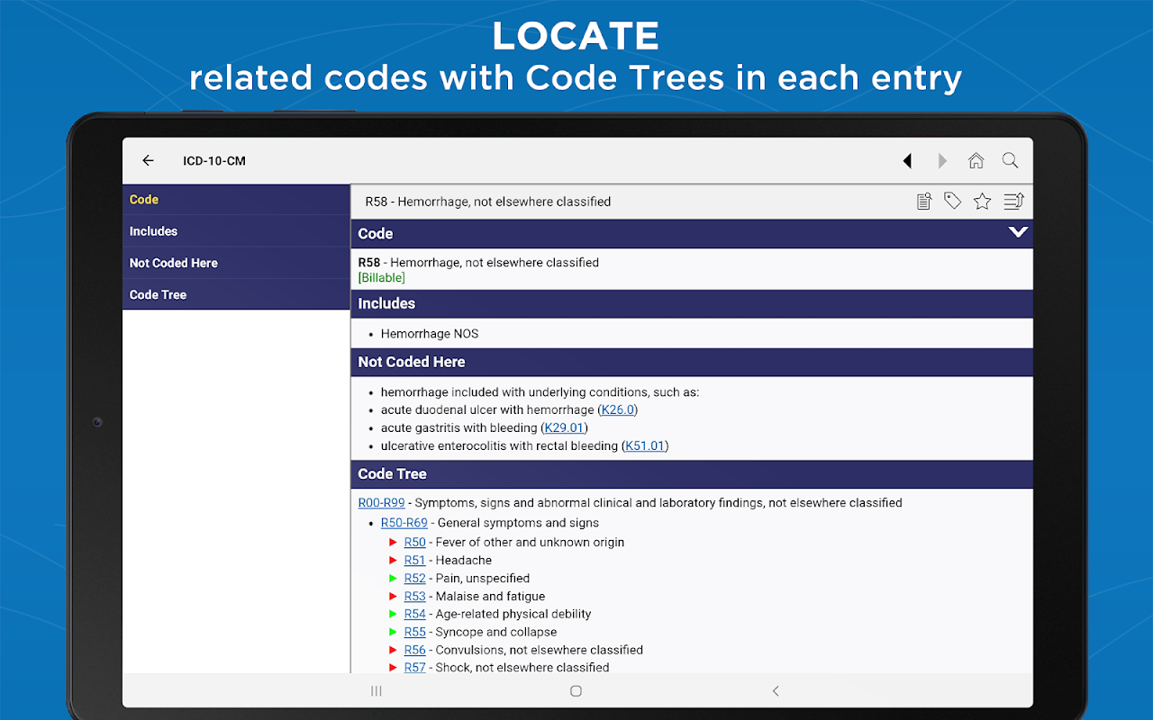
Task: Click "acute duodenal ulcer with hemorrhage" text
Action: coord(487,409)
